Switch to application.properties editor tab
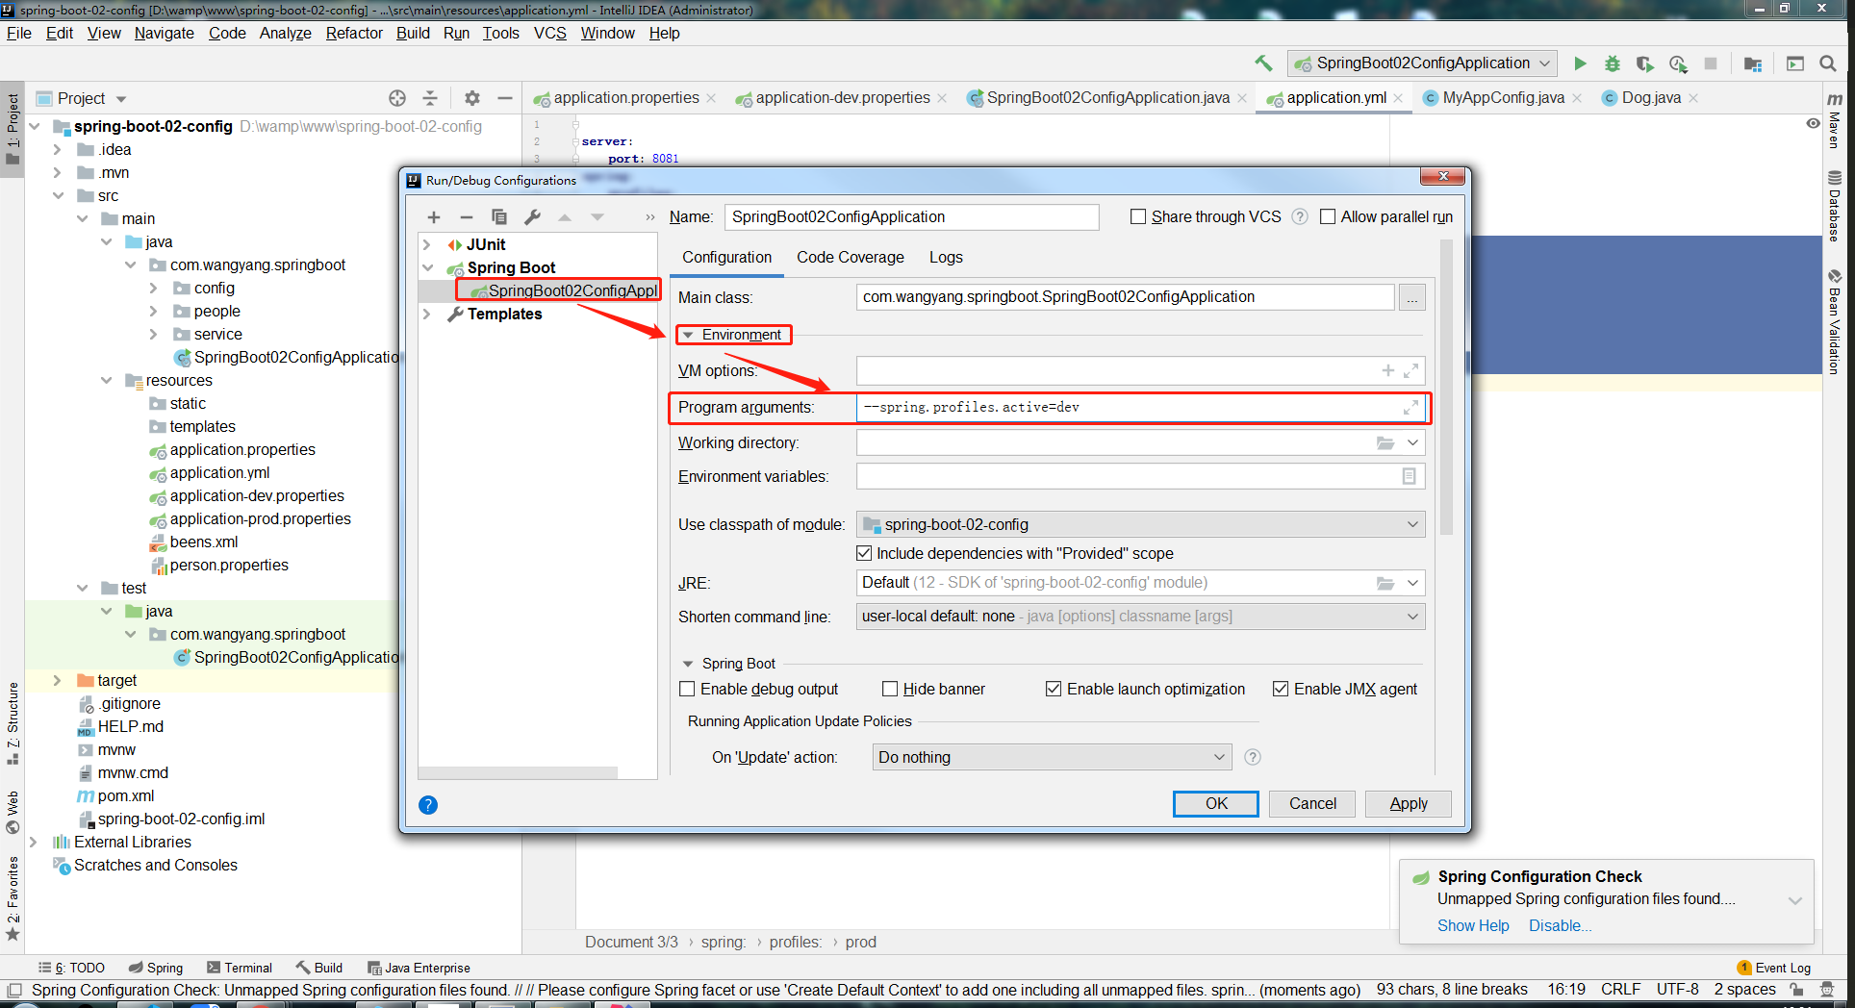1855x1008 pixels. 625,98
